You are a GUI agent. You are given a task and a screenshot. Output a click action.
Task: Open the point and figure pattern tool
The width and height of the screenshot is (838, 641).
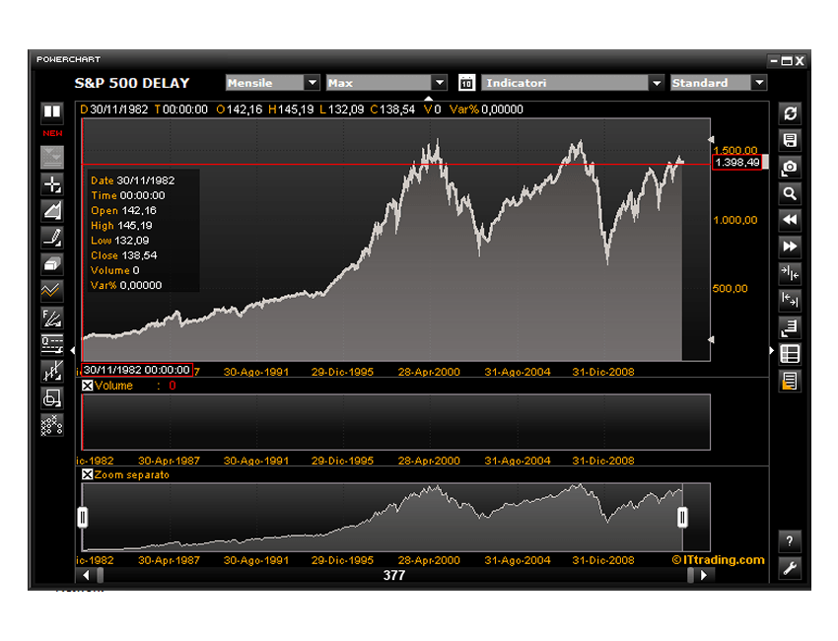click(x=52, y=425)
